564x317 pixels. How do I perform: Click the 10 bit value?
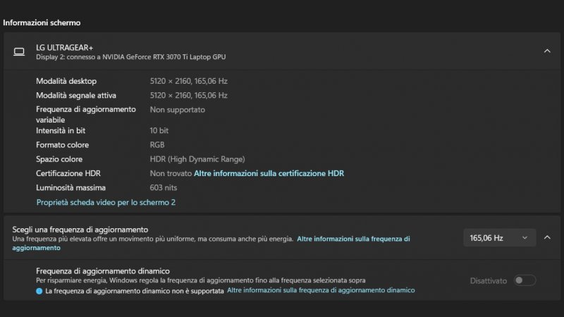coord(159,130)
